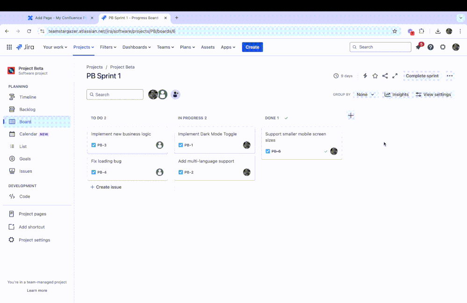The image size is (467, 303).
Task: Switch to Add Page Confluence browser tab
Action: 61,18
